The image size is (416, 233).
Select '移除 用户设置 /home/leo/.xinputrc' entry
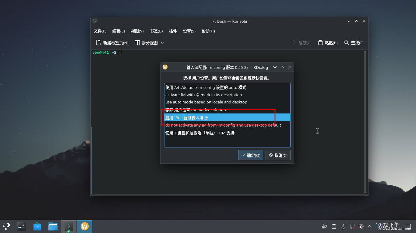tap(227, 110)
